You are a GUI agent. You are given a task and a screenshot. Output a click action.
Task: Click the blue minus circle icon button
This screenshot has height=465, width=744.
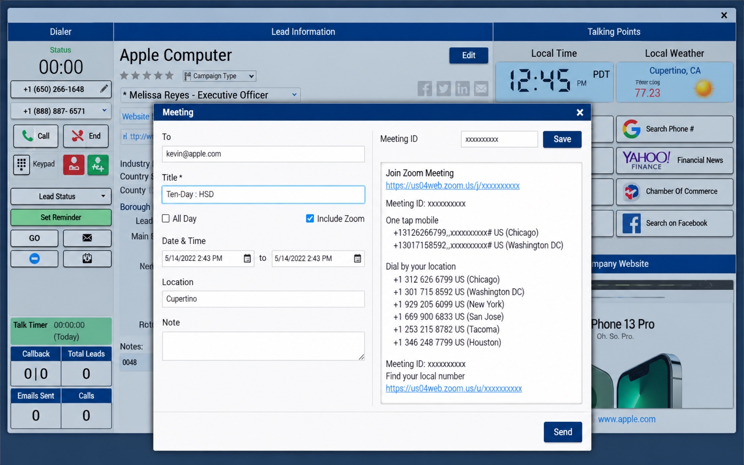35,259
